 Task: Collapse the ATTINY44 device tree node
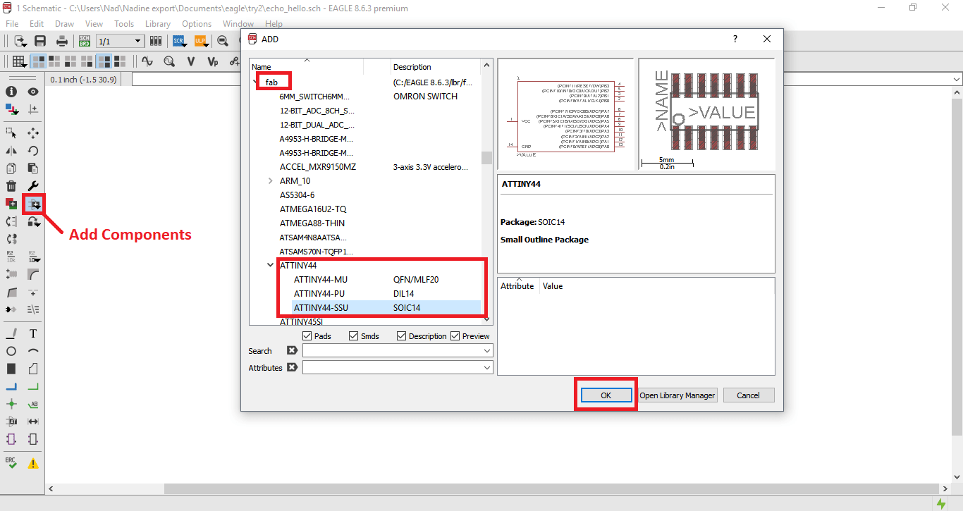point(271,266)
